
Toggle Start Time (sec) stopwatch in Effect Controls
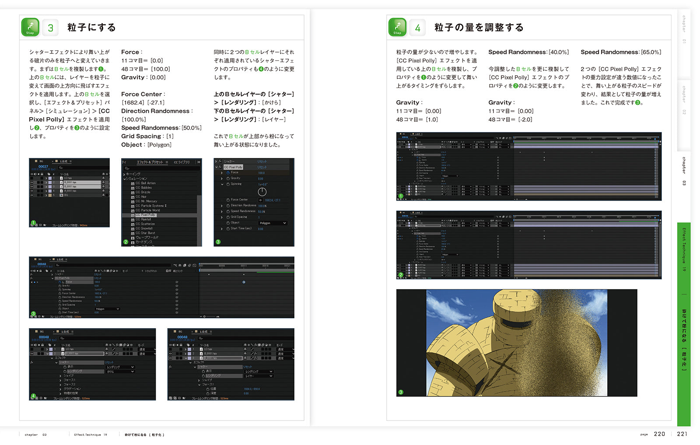point(228,229)
